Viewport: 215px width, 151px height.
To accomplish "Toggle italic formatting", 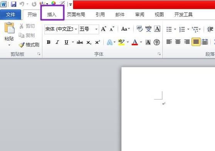I will pyautogui.click(x=57, y=42).
